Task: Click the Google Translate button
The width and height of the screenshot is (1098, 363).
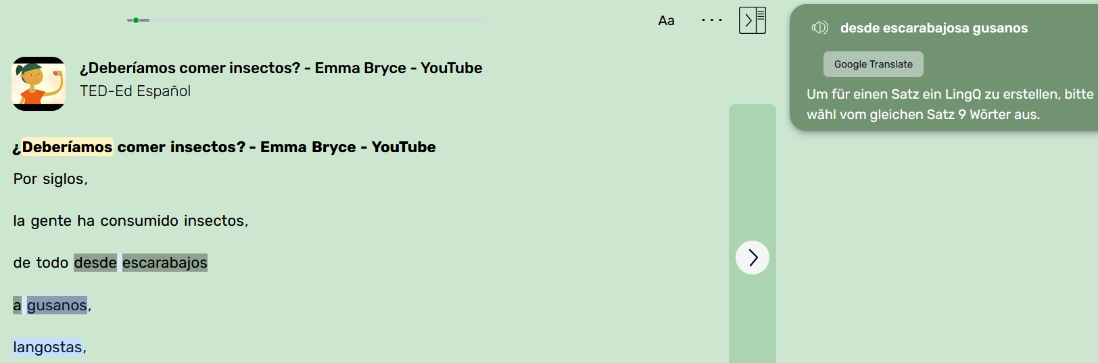Action: (x=873, y=64)
